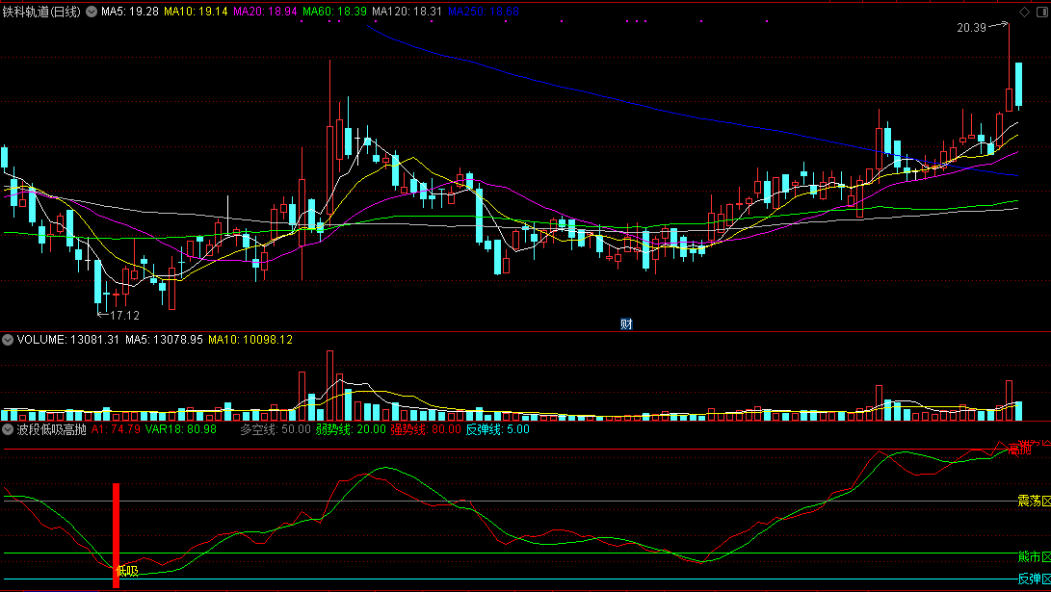Open the 财 financial marker on the chart
The width and height of the screenshot is (1051, 592).
pyautogui.click(x=626, y=324)
